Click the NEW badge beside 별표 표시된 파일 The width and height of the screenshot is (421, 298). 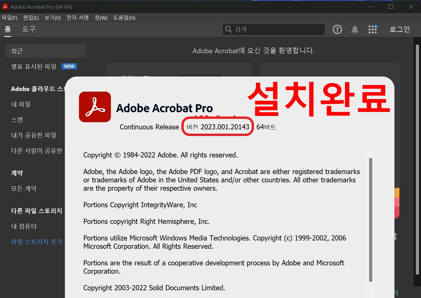69,66
